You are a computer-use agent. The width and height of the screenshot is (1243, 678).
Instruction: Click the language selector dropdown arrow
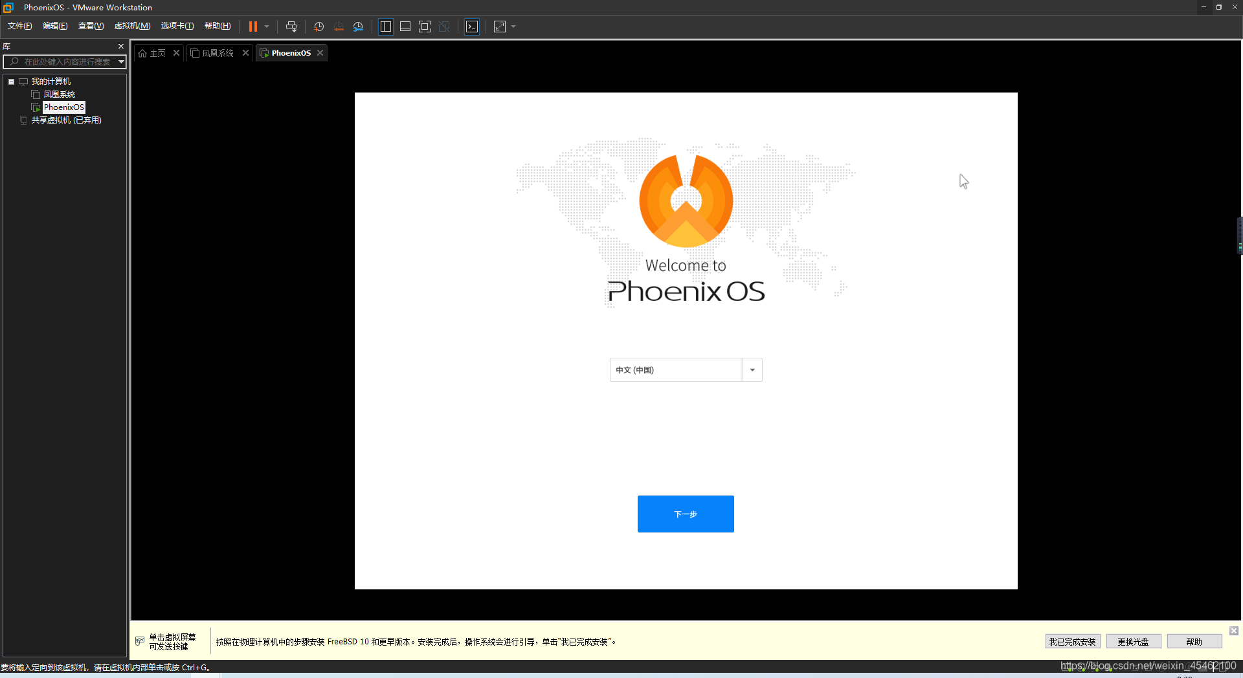(752, 370)
